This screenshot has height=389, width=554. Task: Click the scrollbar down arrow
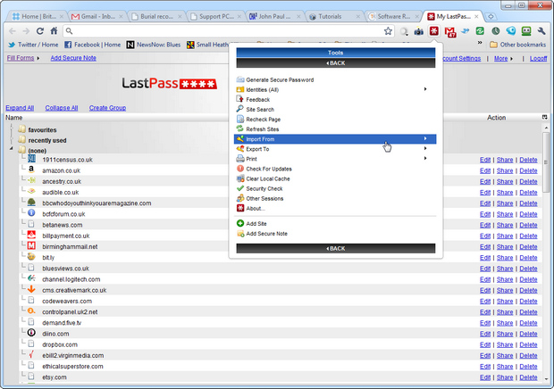[x=546, y=379]
